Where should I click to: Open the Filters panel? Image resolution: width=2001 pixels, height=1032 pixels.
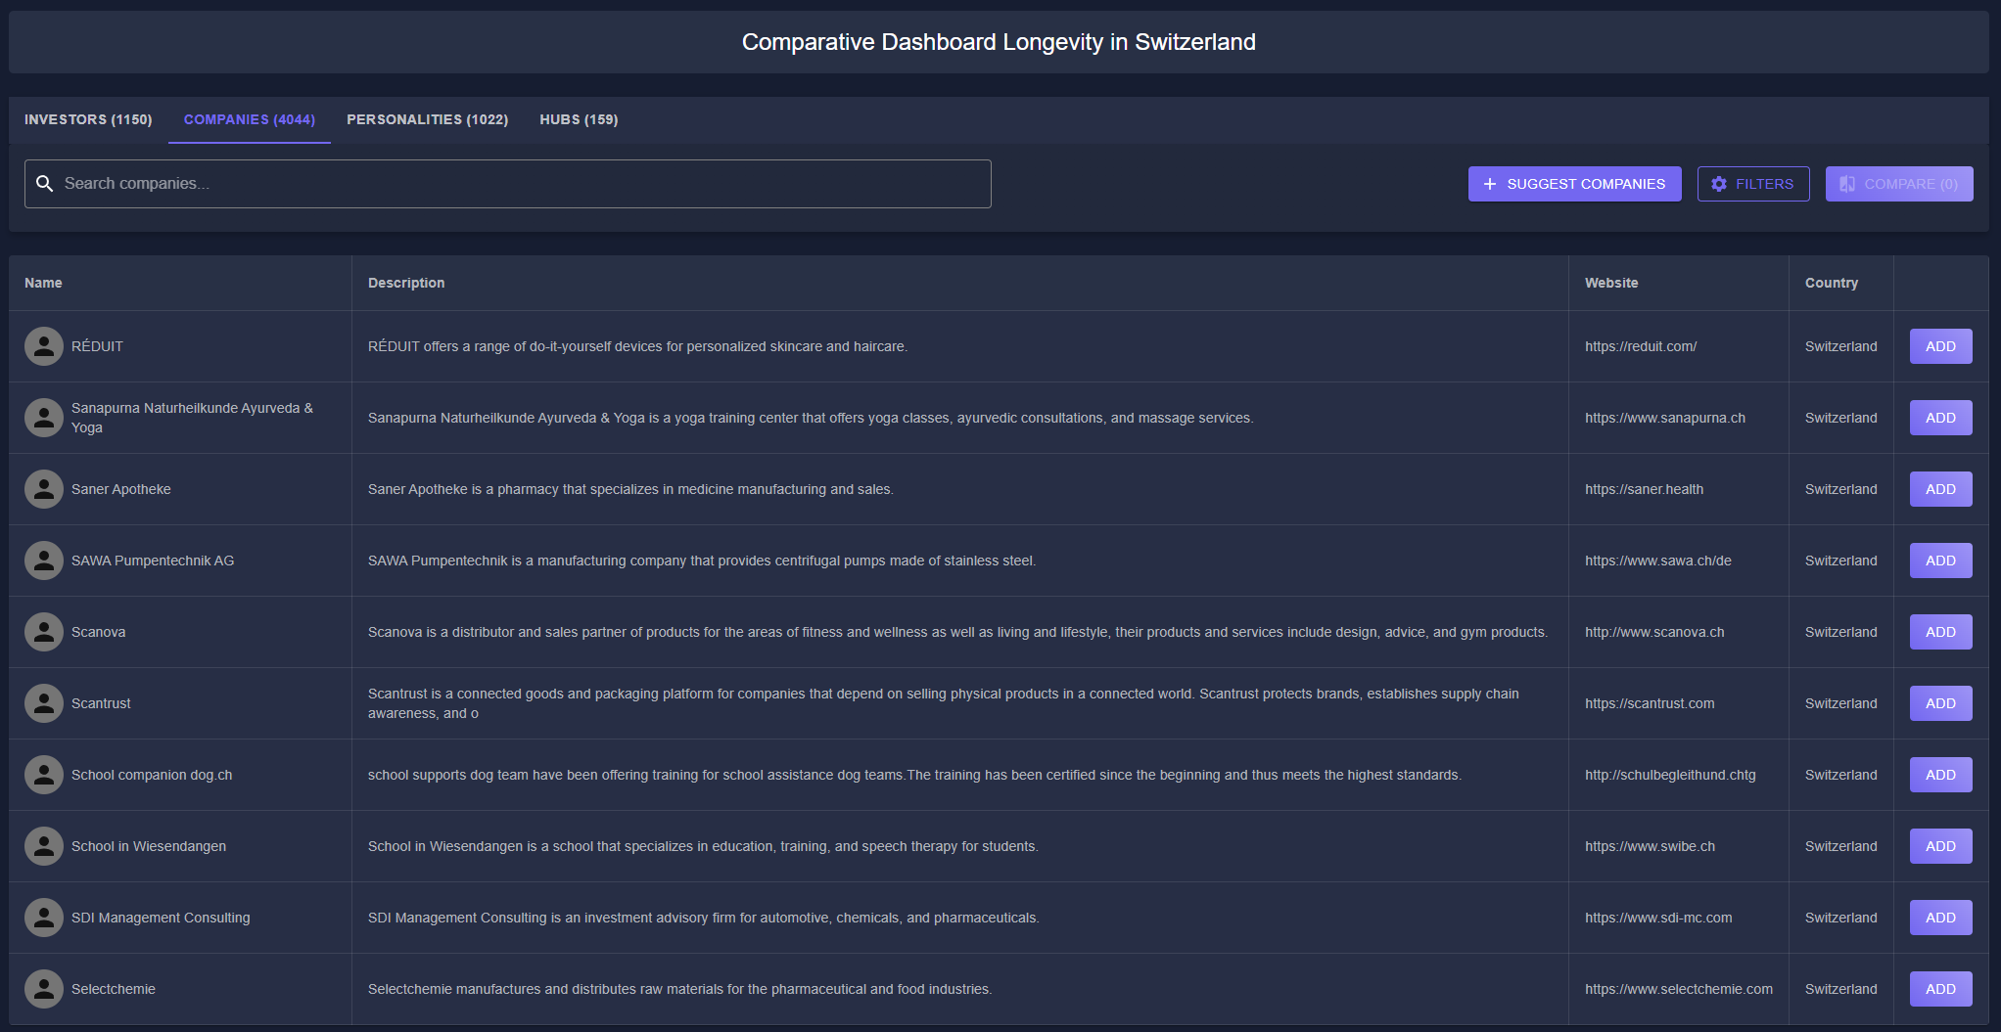click(x=1752, y=184)
